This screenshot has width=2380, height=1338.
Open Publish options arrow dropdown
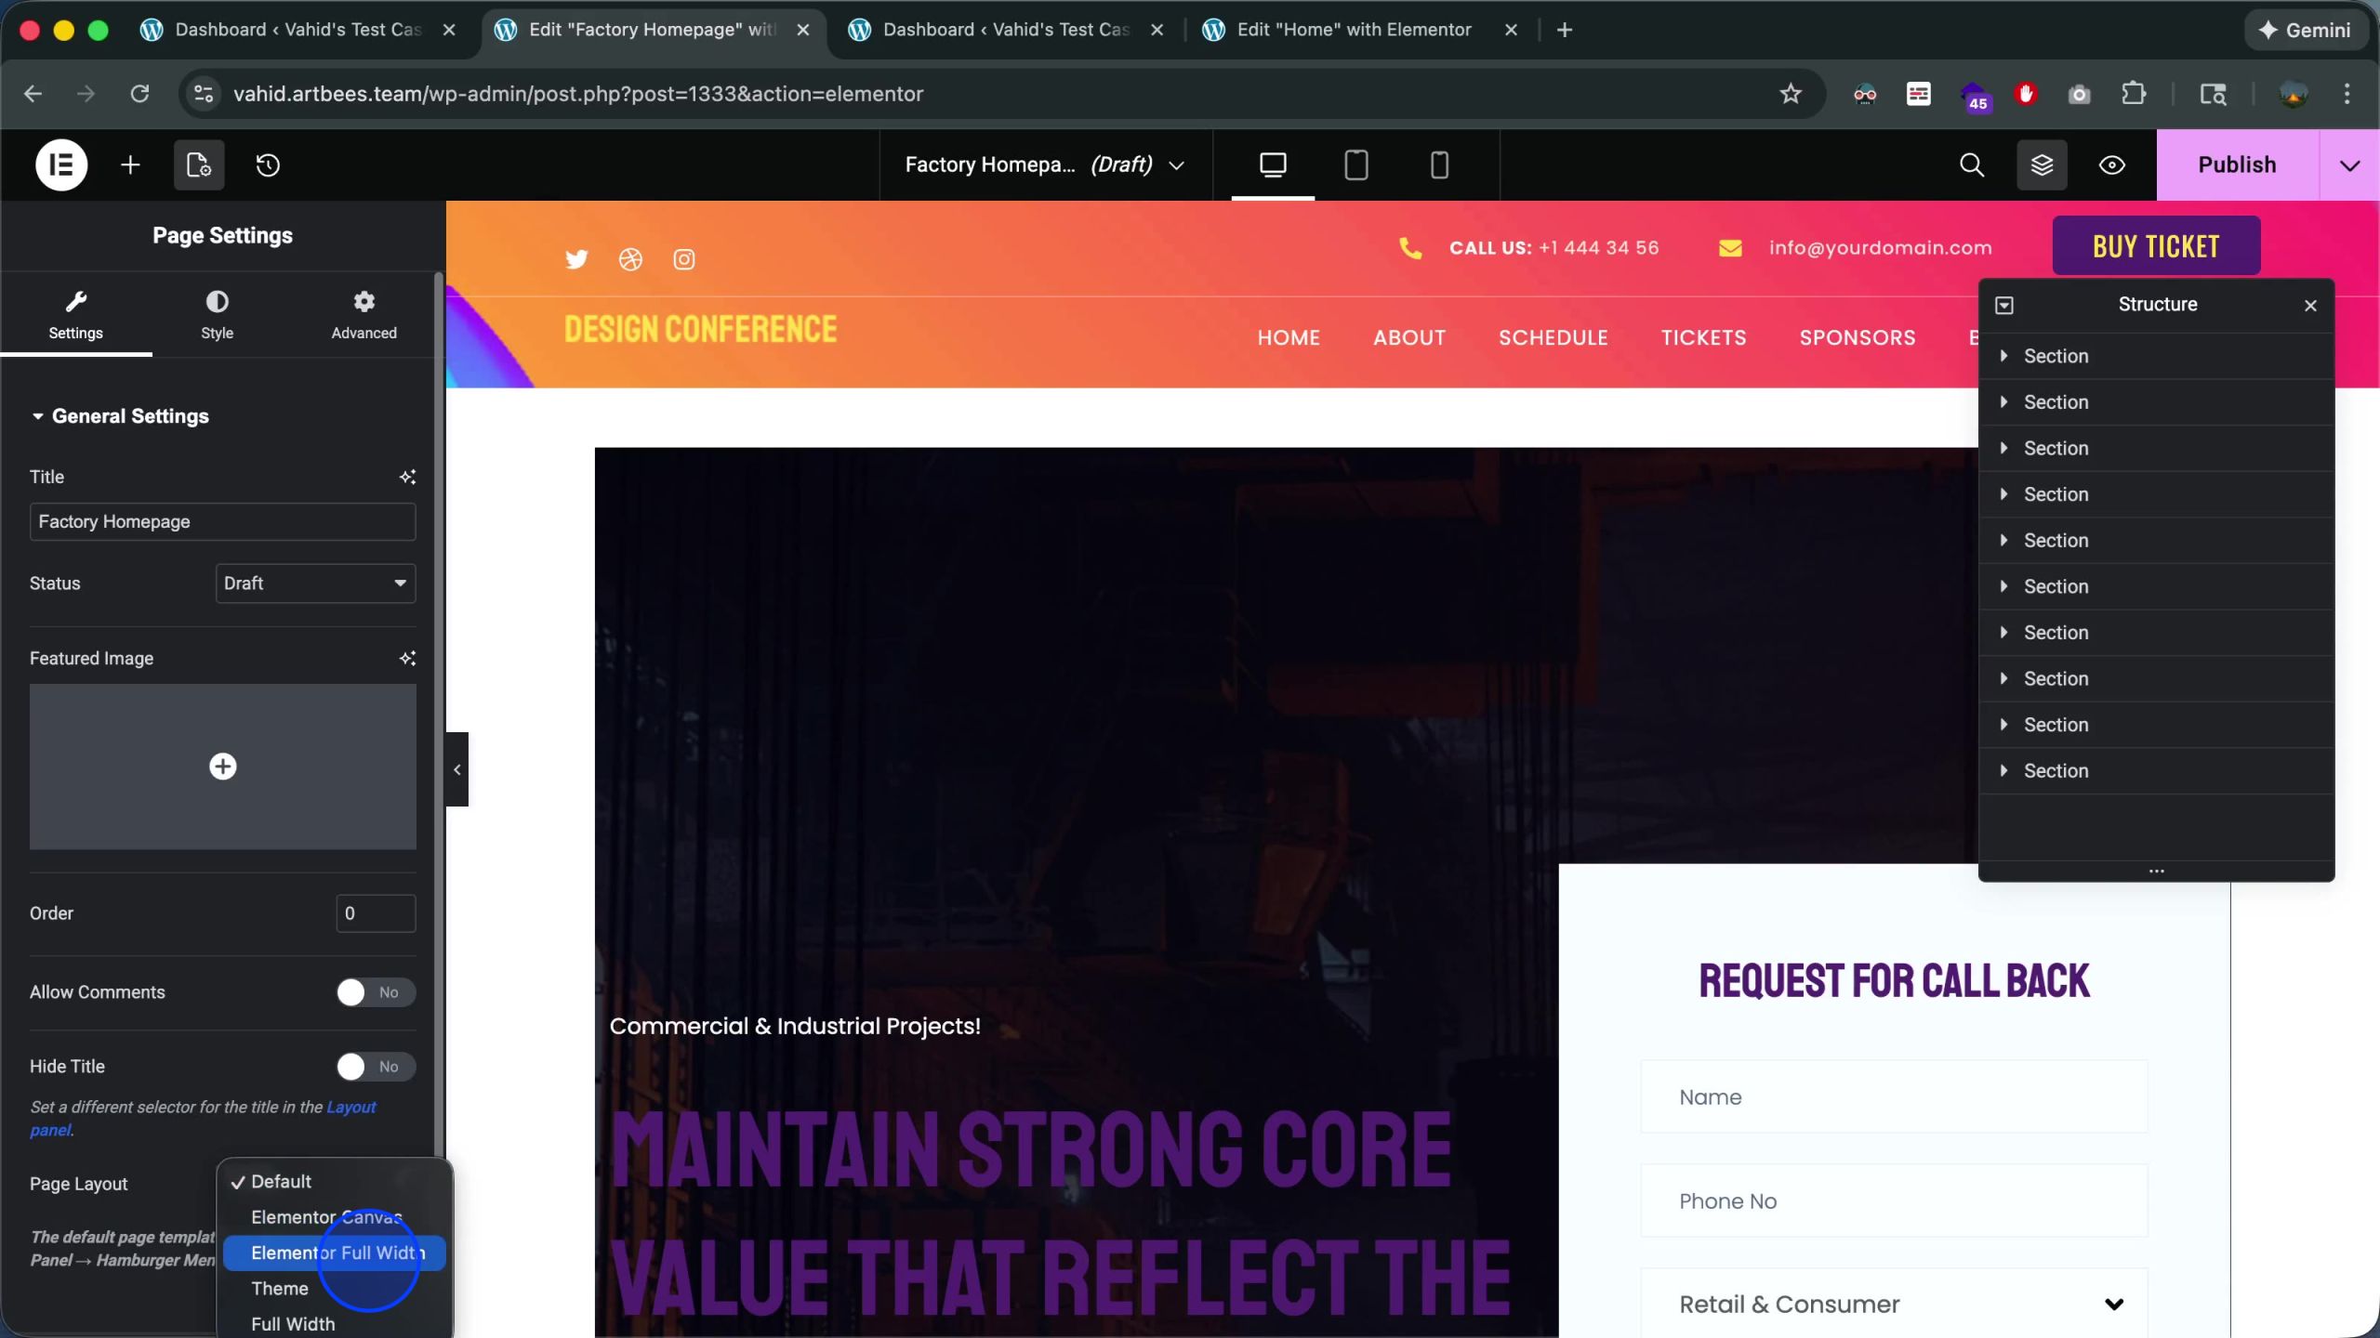click(x=2350, y=165)
